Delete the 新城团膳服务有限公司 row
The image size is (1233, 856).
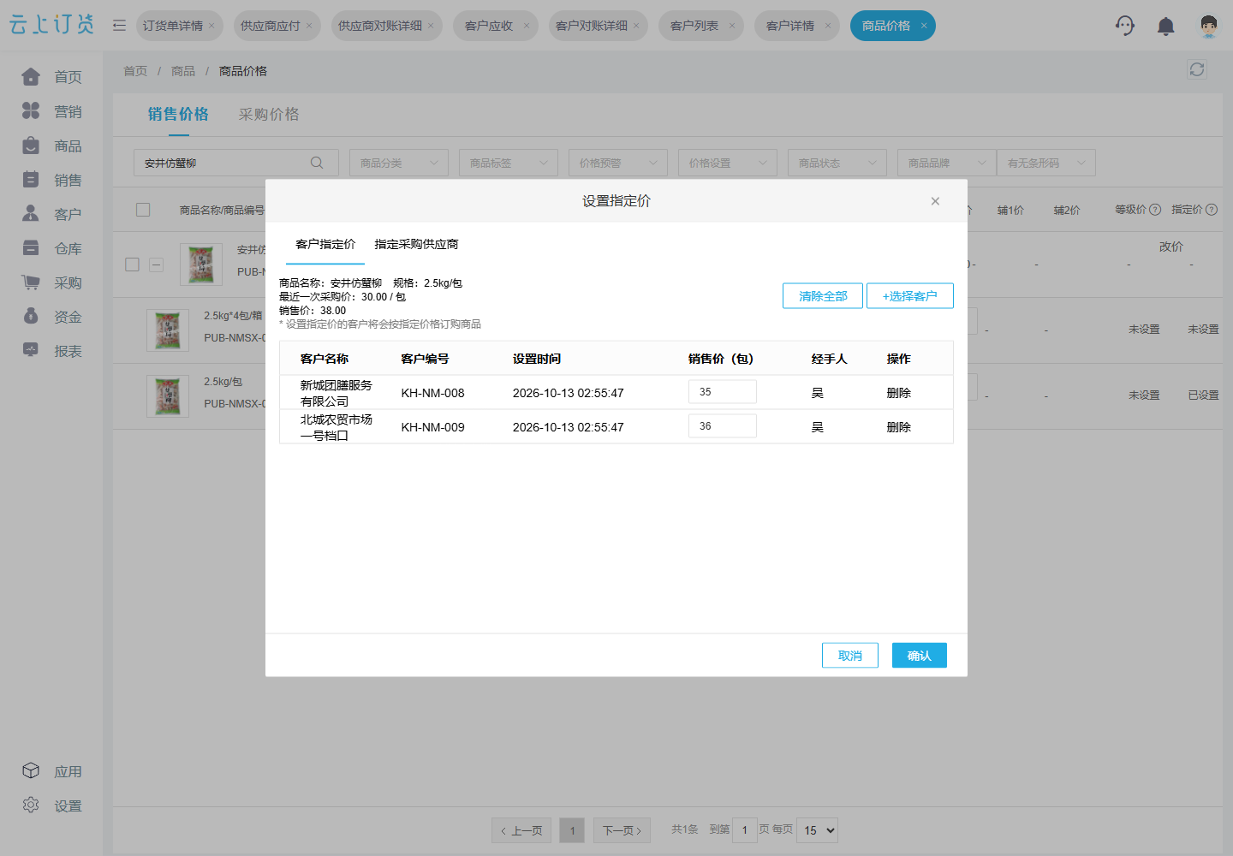[x=899, y=393]
